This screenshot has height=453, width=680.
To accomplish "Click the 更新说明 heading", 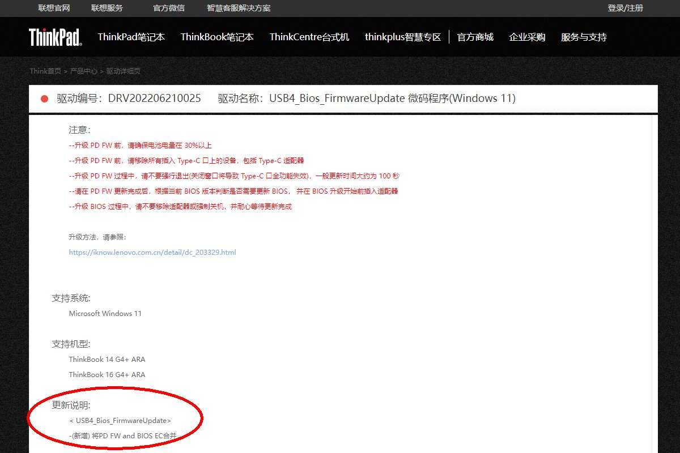I will (71, 405).
